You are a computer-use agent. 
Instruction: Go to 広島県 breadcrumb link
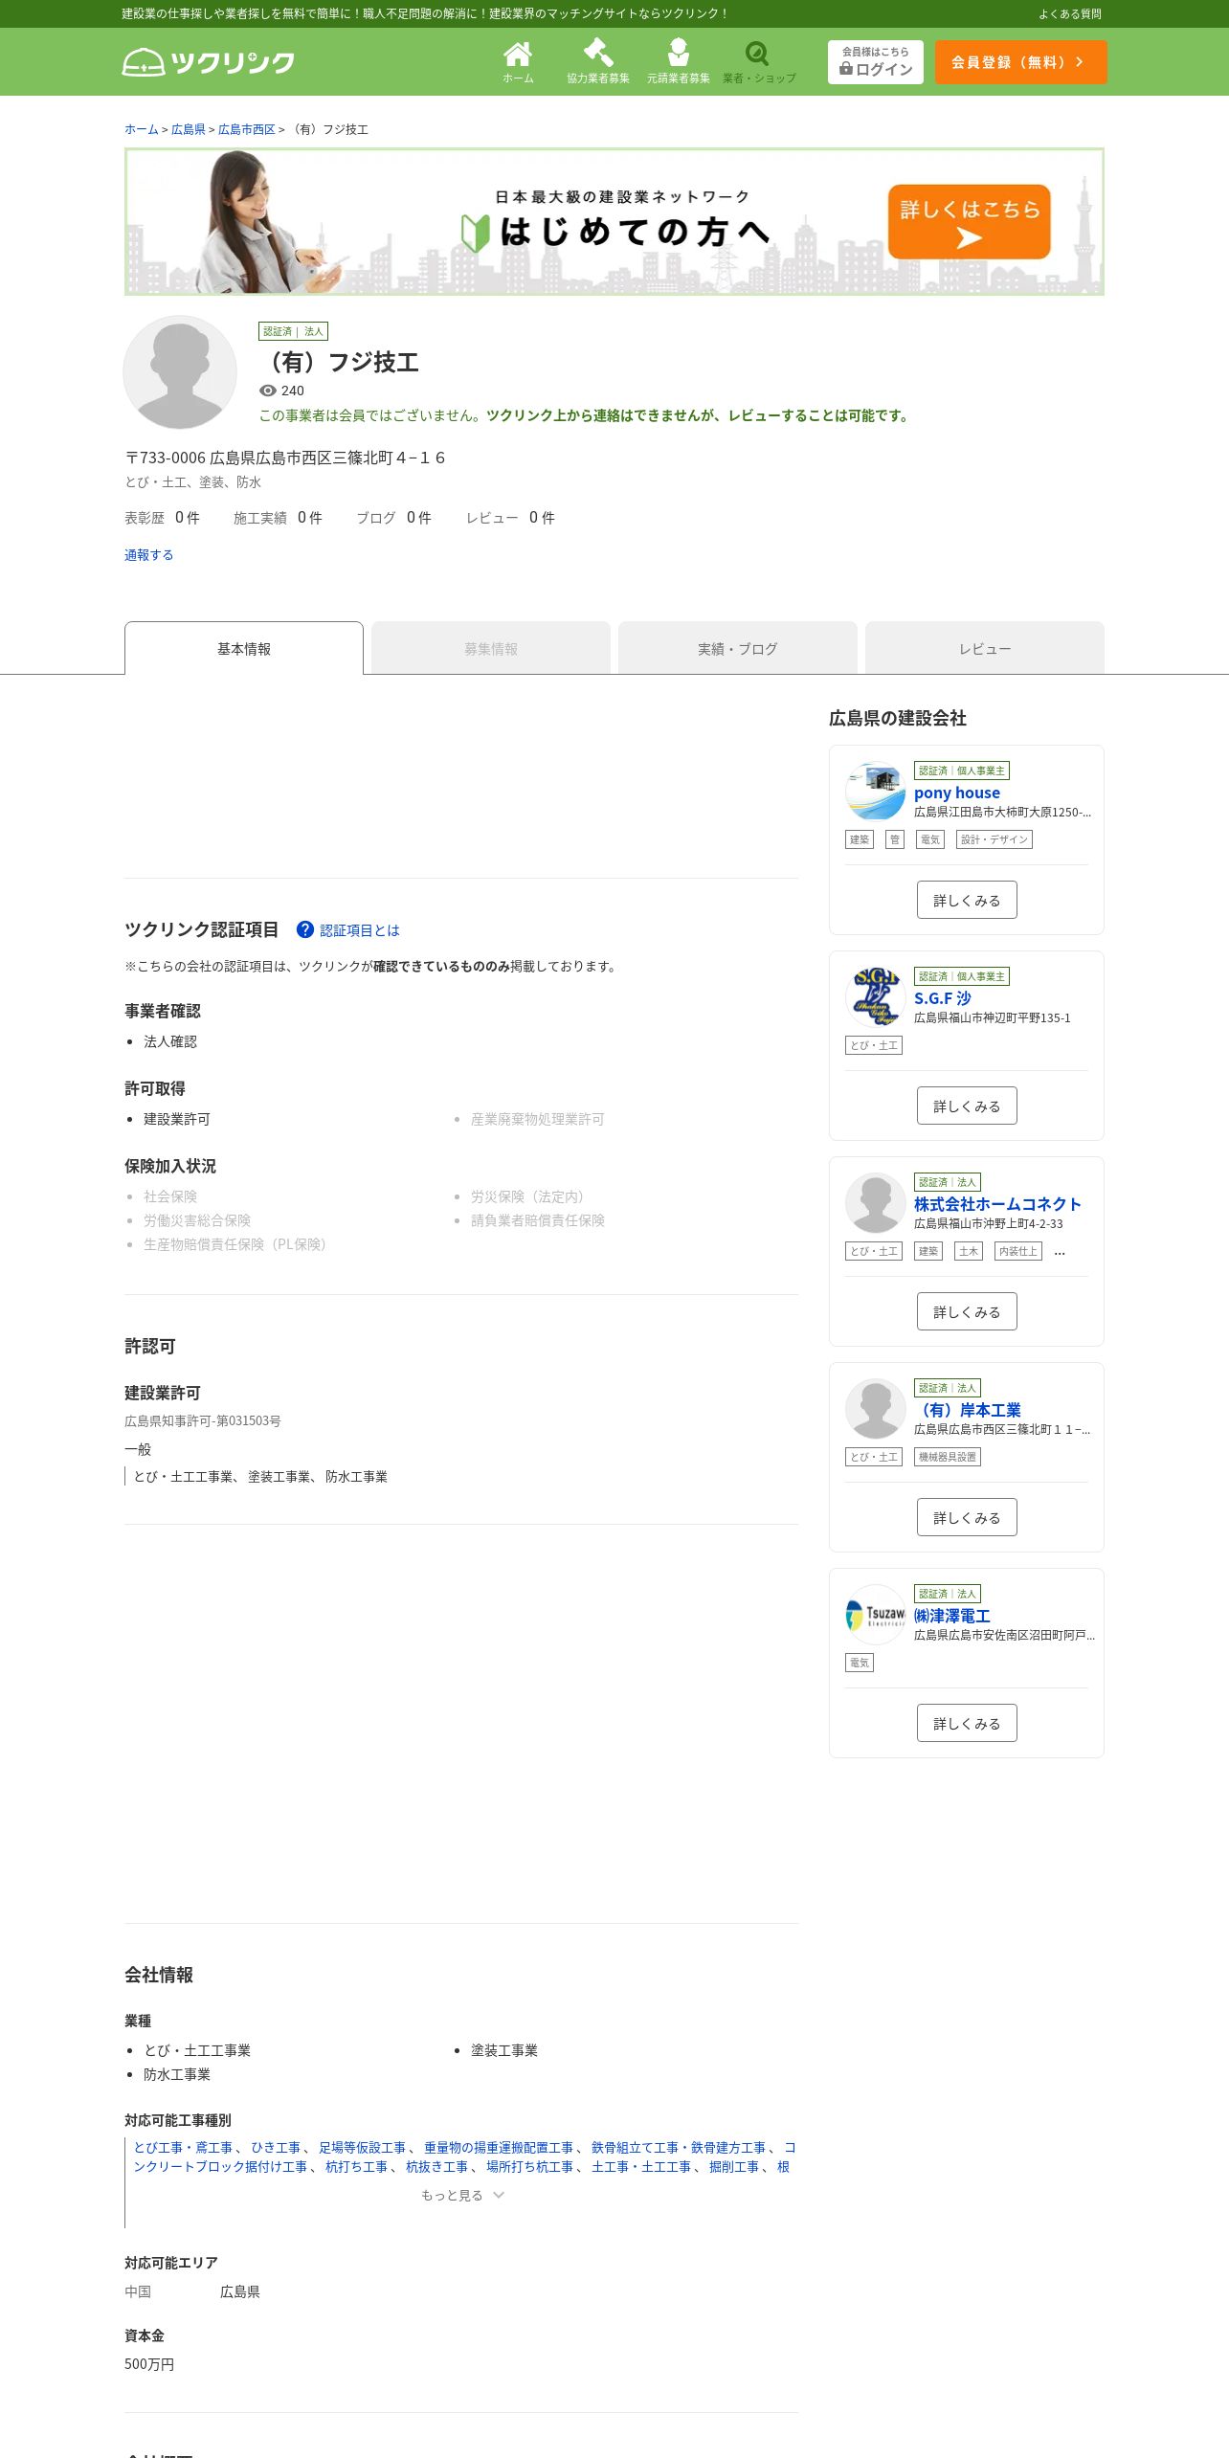coord(189,129)
